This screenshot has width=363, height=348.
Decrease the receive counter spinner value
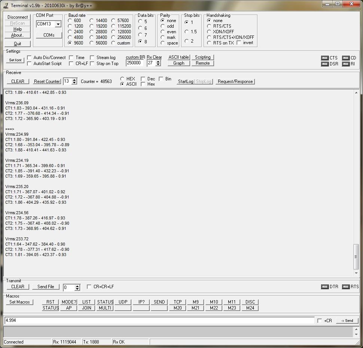coord(74,83)
